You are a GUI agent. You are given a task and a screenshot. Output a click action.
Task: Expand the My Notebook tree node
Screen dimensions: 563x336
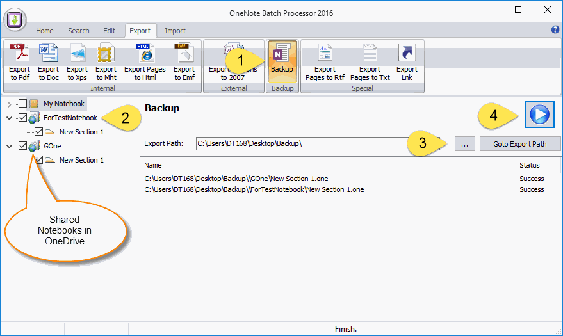click(x=10, y=104)
